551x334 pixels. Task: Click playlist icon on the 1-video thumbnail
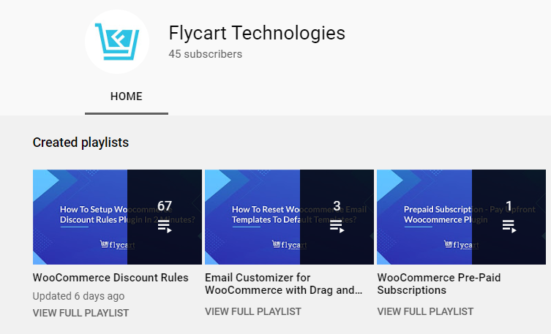pyautogui.click(x=509, y=227)
